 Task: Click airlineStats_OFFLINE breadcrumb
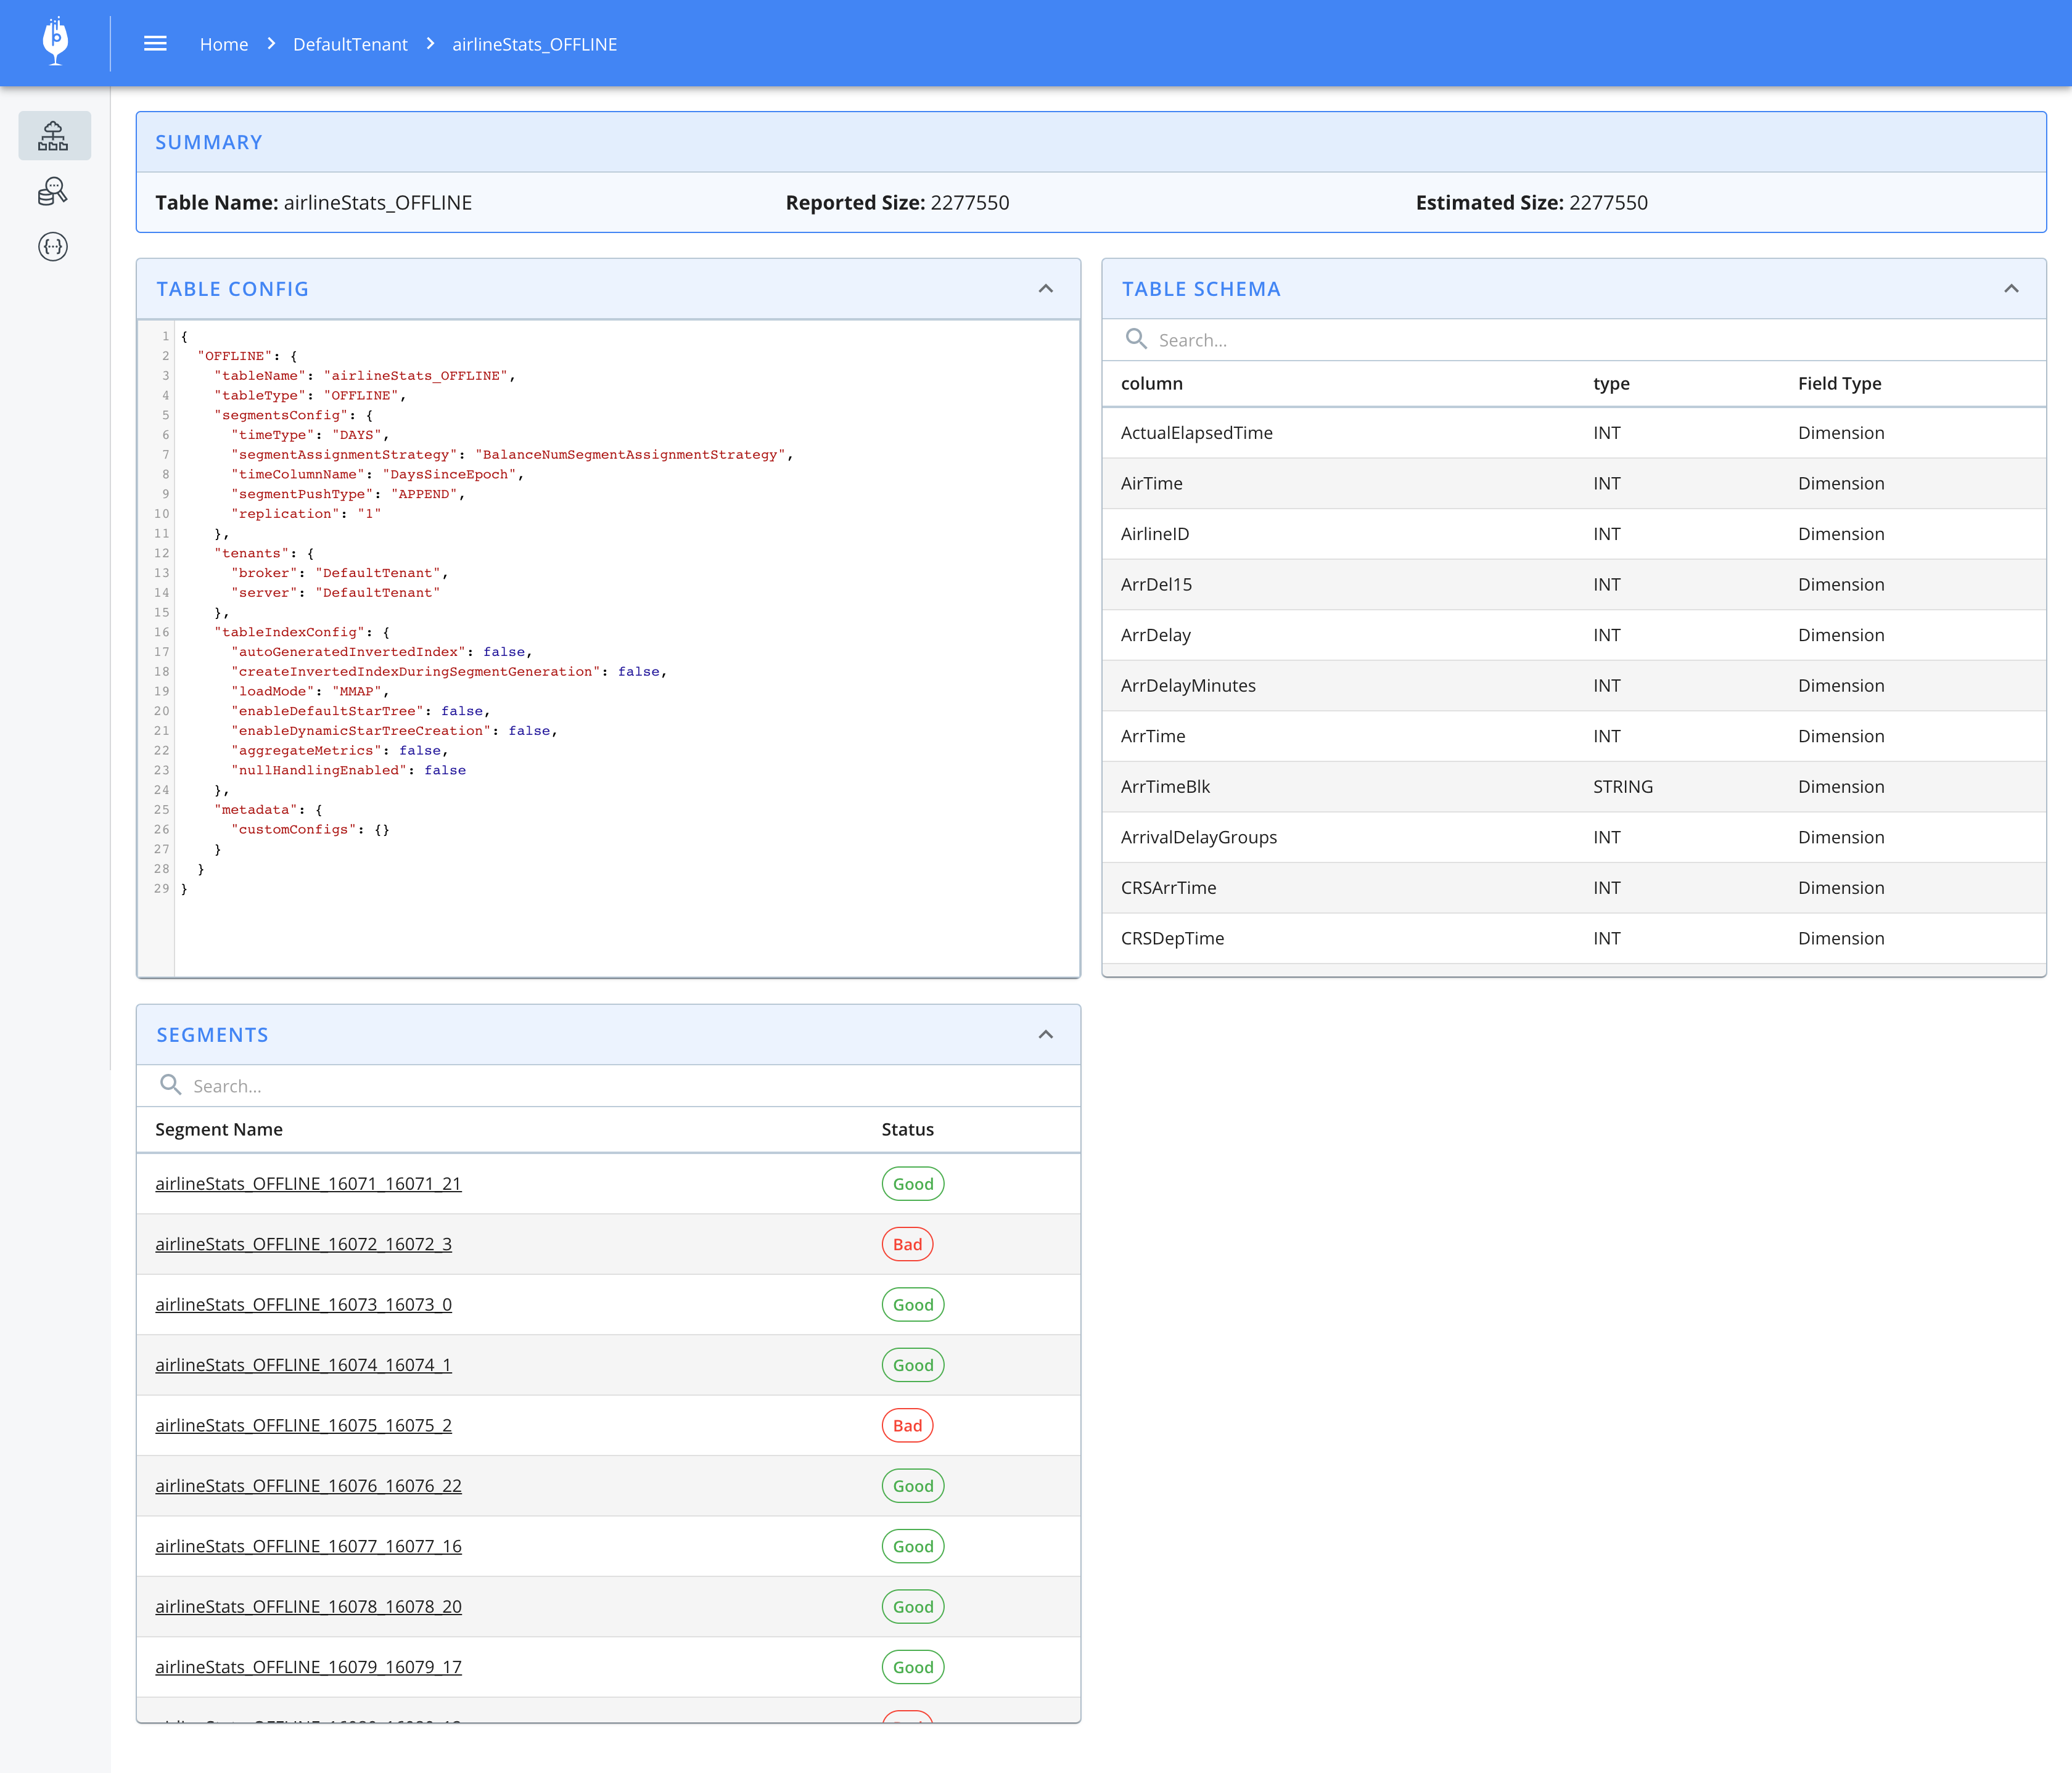pos(535,44)
